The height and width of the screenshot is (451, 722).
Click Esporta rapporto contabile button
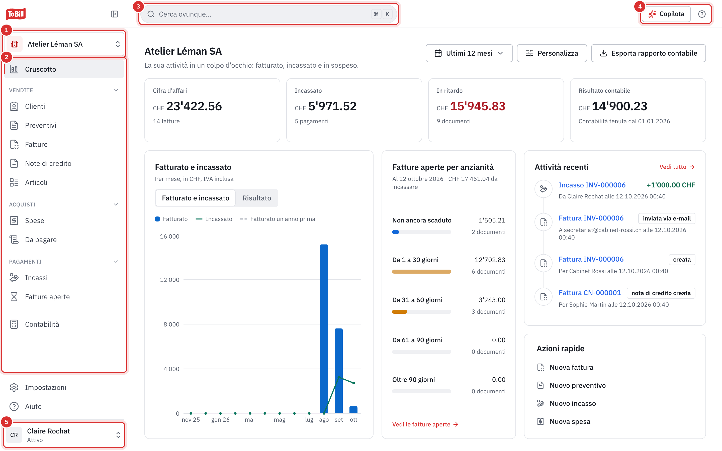click(648, 53)
